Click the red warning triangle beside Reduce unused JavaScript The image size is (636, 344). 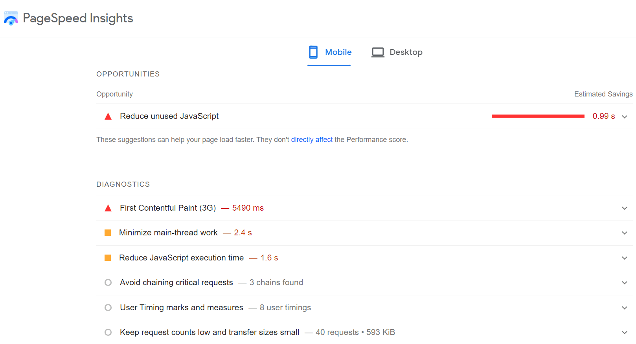(x=108, y=116)
